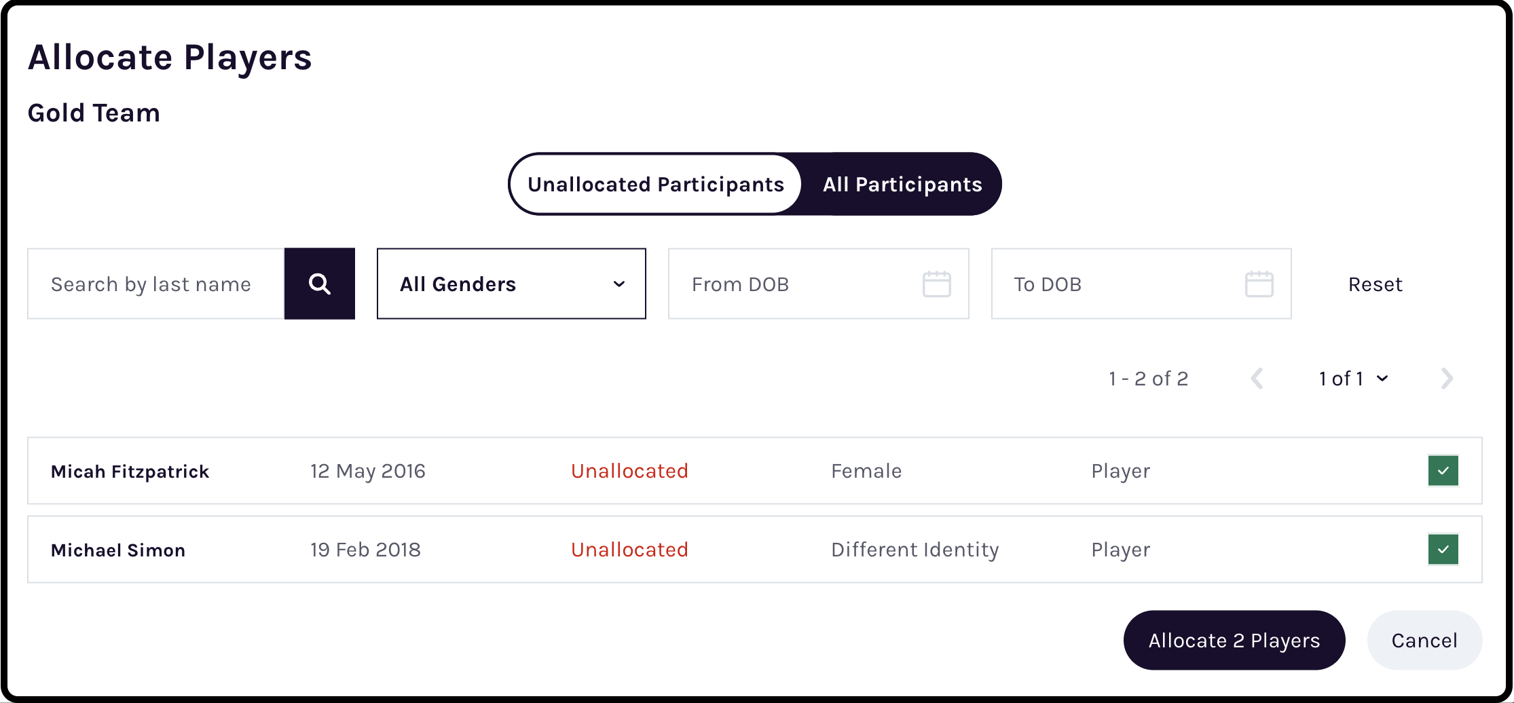Image resolution: width=1514 pixels, height=703 pixels.
Task: Switch to All Participants tab
Action: point(902,185)
